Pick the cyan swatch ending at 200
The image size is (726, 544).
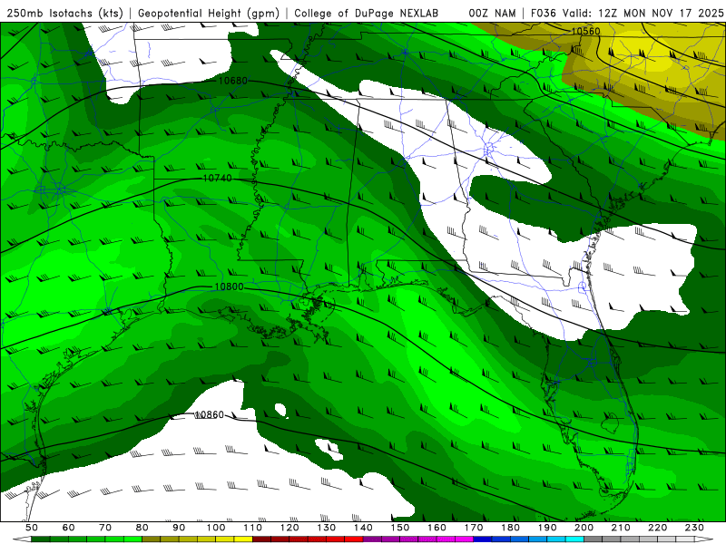(x=574, y=539)
